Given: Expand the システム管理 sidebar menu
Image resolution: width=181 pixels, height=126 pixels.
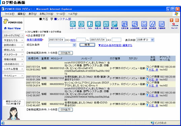Looking at the screenshot, I should click(x=13, y=69).
